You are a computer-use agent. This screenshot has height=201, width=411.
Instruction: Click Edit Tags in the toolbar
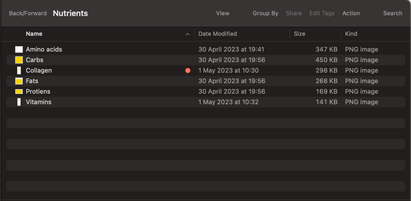point(322,13)
